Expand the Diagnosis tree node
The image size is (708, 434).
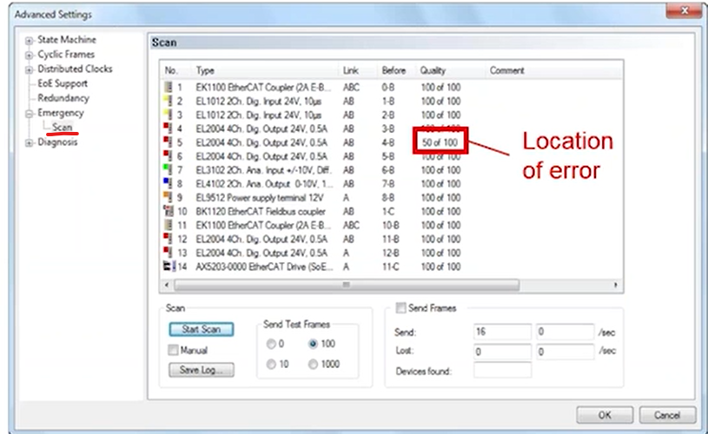(x=29, y=143)
